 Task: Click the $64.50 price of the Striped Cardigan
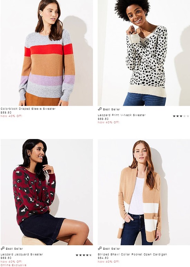103,258
